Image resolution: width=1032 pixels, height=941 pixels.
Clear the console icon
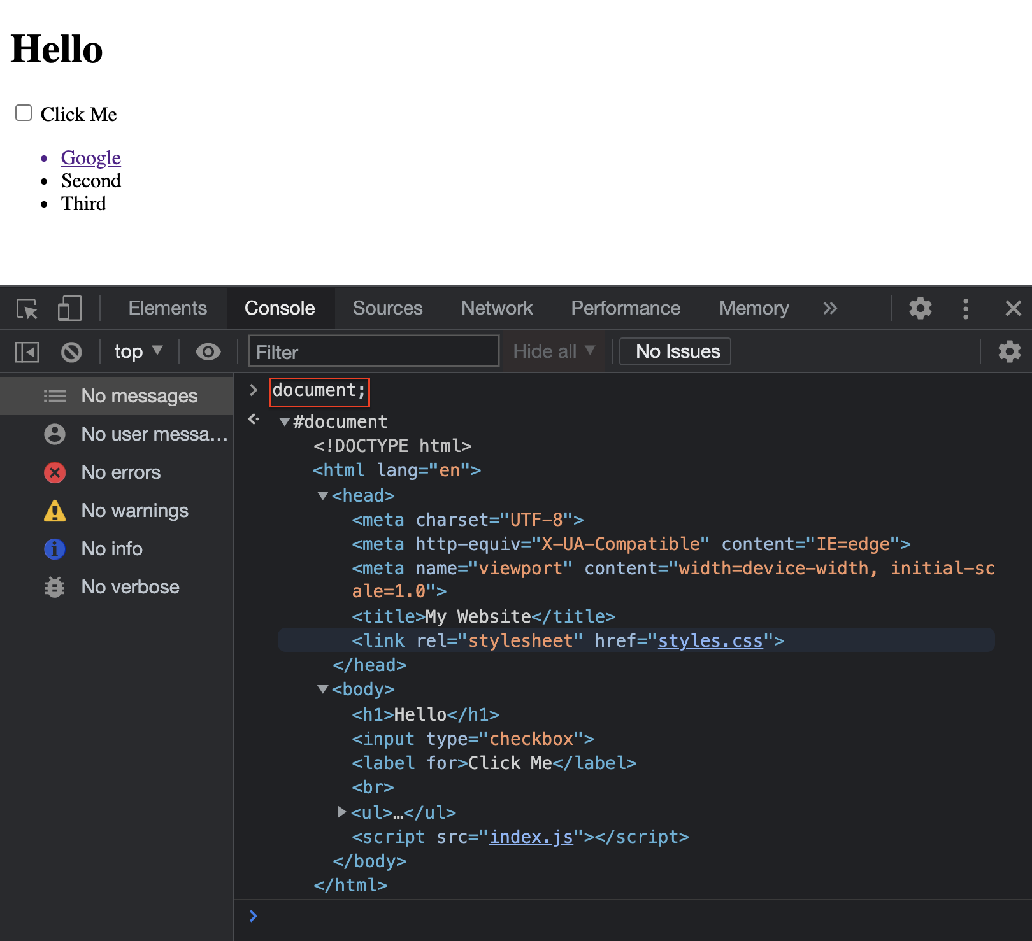71,352
